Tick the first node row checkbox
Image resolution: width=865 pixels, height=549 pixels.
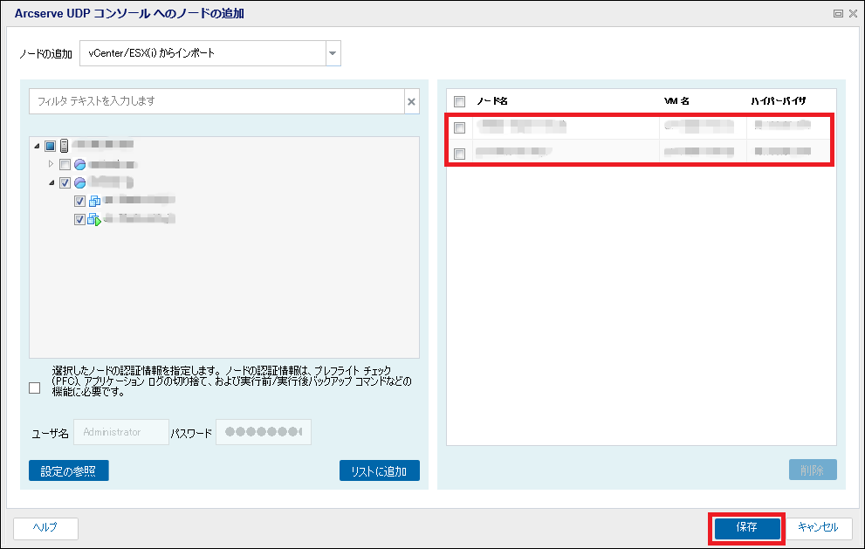pyautogui.click(x=460, y=127)
